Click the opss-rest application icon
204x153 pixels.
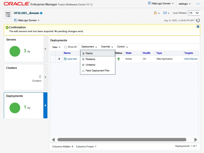click(65, 59)
